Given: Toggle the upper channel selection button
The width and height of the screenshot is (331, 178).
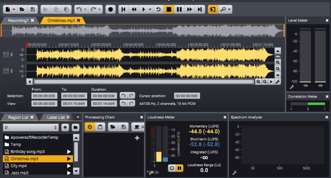Looking at the screenshot, I should [6, 54].
